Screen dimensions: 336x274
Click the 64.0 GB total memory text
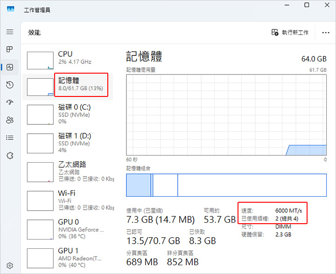pos(314,59)
